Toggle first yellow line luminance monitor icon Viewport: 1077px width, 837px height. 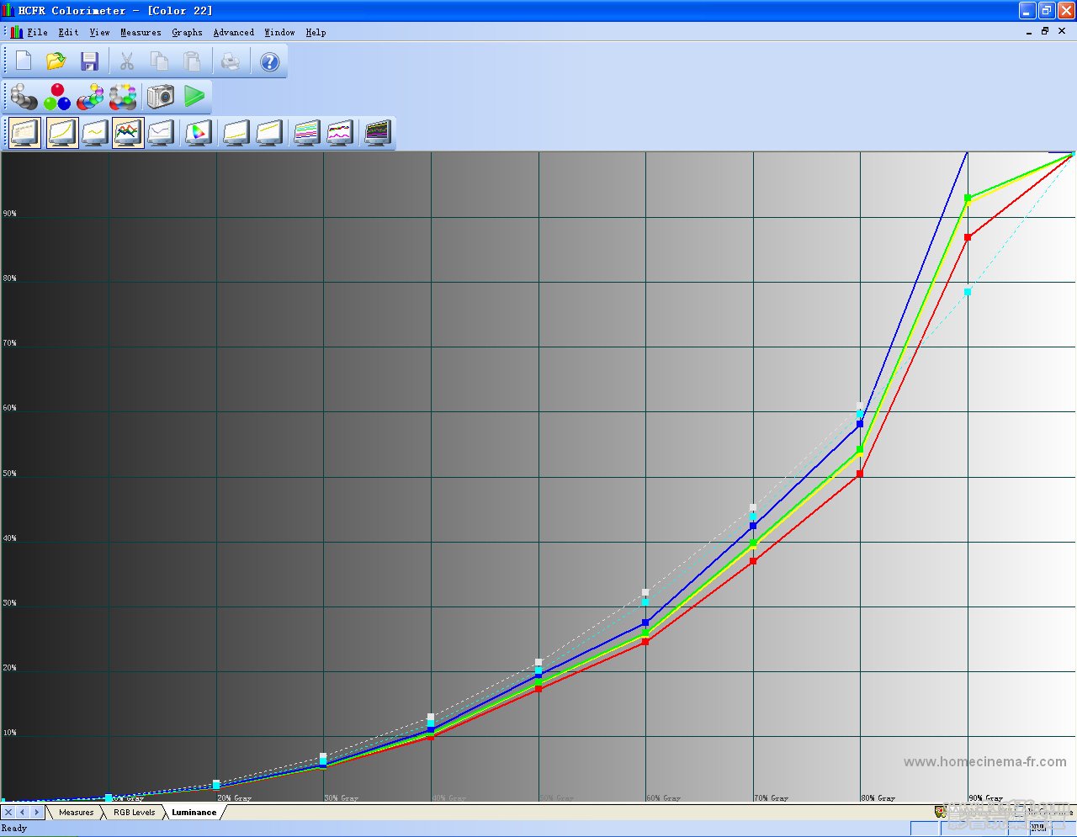[x=236, y=133]
